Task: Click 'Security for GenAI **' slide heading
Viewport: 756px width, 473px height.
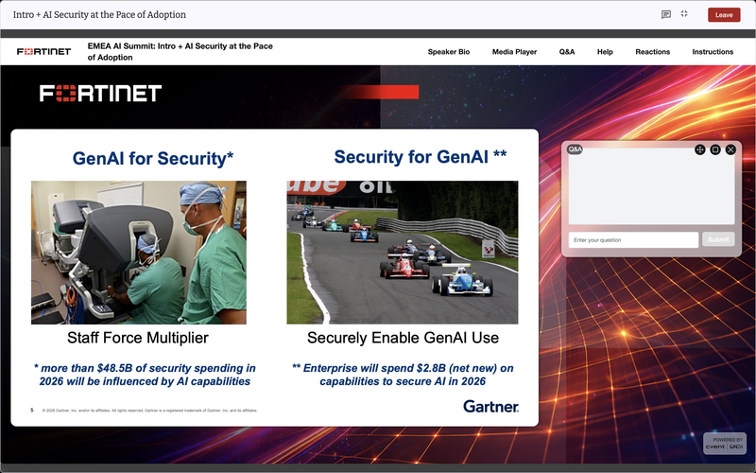Action: tap(421, 157)
